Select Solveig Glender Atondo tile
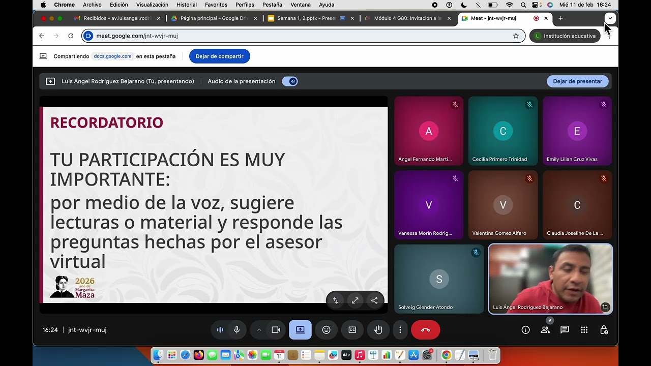This screenshot has height=366, width=651. (x=439, y=279)
